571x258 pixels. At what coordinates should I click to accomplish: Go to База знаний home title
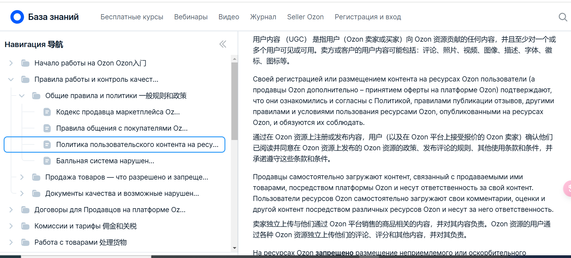coord(53,17)
